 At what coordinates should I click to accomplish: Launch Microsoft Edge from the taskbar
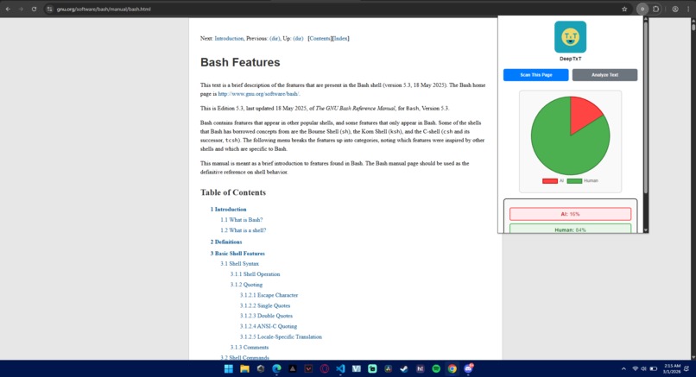[276, 368]
